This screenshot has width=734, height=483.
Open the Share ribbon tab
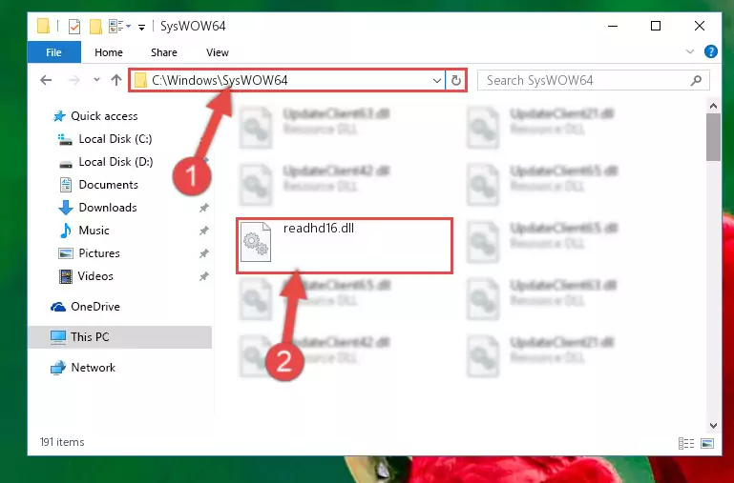[164, 52]
